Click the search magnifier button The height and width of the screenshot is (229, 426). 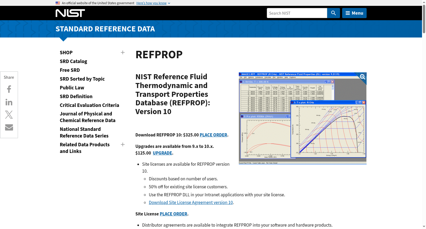coord(333,13)
